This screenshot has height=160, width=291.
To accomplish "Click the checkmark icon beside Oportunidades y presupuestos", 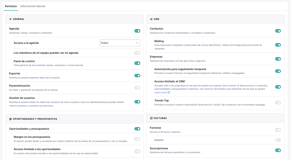I will [10, 119].
